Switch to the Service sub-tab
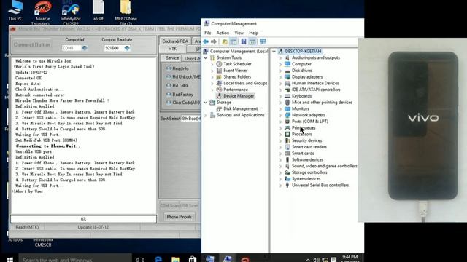 (172, 58)
